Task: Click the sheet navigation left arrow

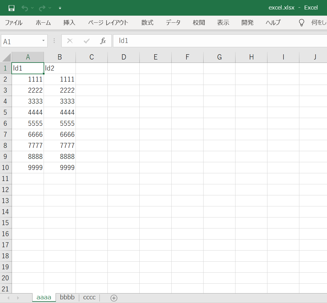Action: pyautogui.click(x=8, y=297)
